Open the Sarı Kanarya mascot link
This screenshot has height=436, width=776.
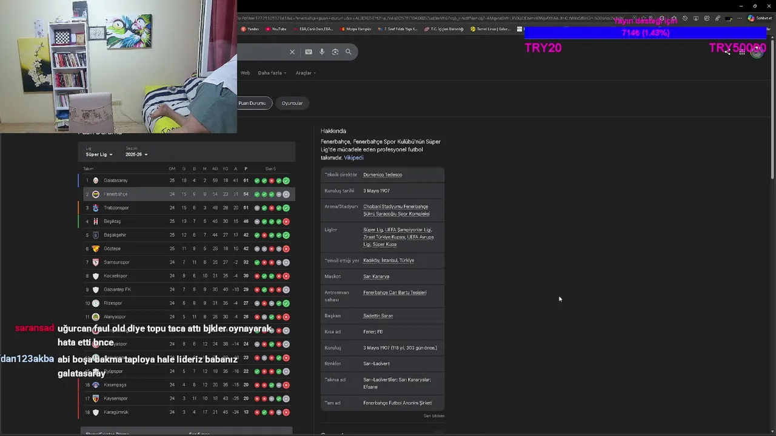click(x=376, y=277)
